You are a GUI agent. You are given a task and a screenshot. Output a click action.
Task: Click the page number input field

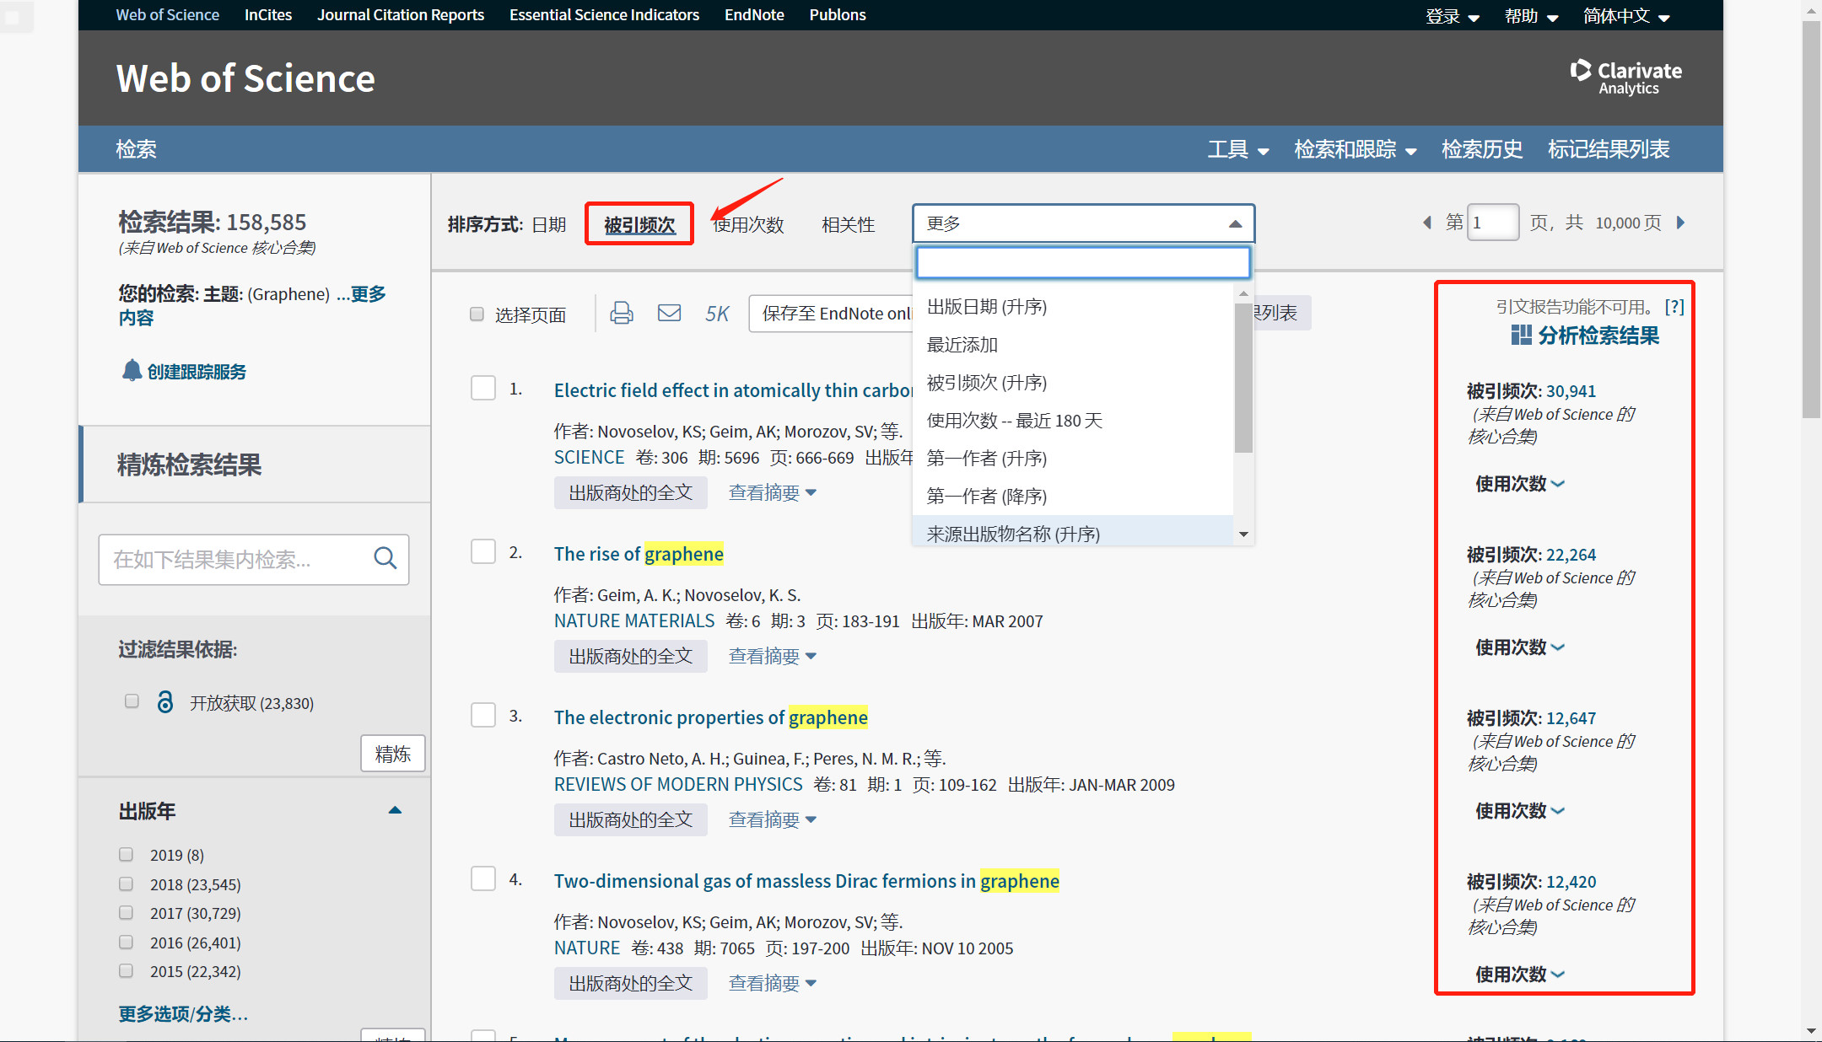coord(1491,223)
